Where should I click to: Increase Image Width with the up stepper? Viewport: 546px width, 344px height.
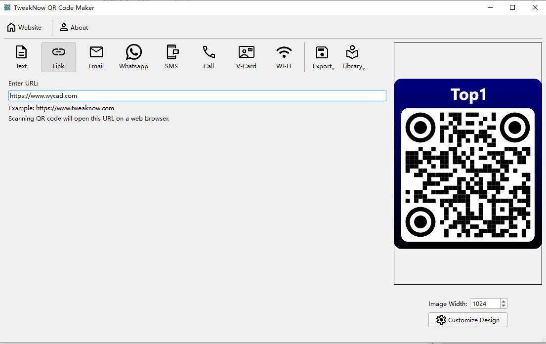503,301
